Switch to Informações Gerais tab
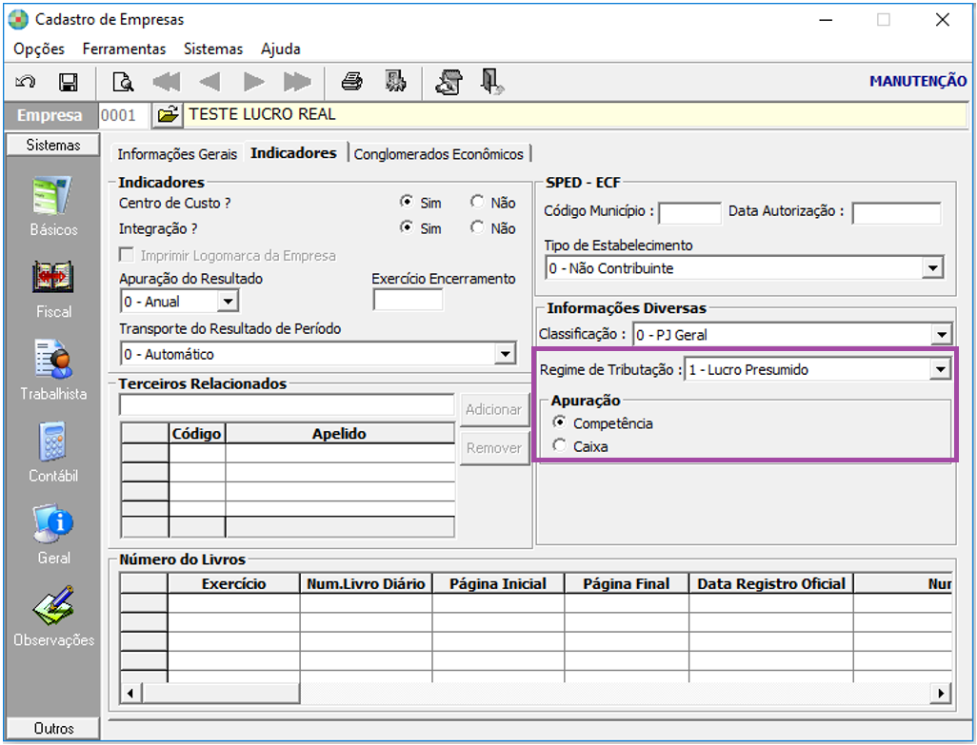 click(x=177, y=154)
